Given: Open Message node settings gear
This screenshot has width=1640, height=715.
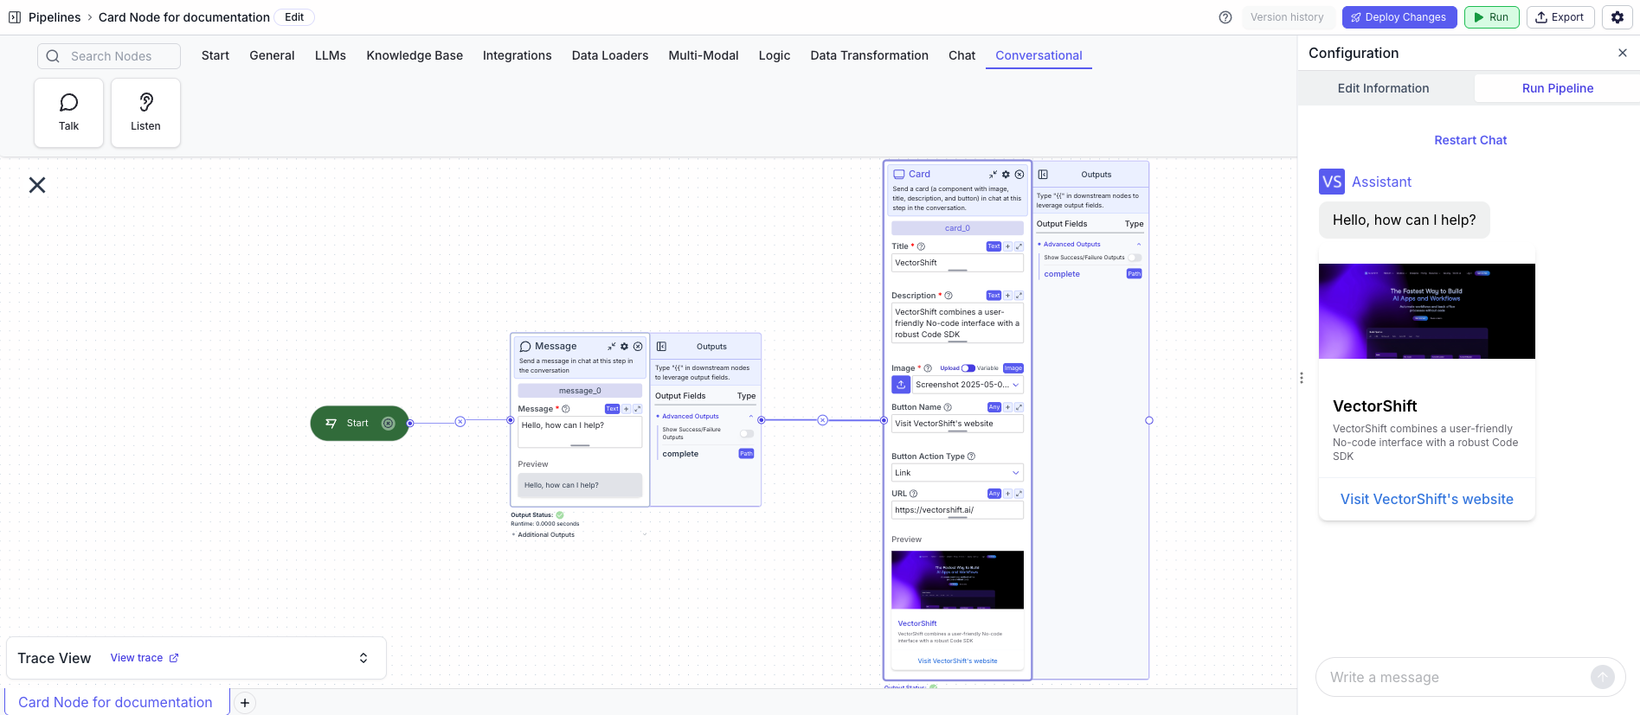Looking at the screenshot, I should pyautogui.click(x=624, y=347).
